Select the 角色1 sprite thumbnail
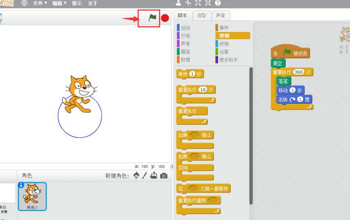 pos(32,196)
